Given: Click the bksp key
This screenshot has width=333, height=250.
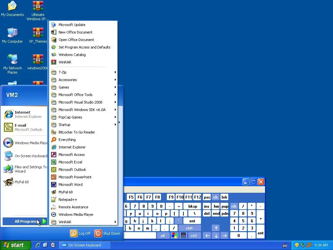Looking at the screenshot, I should pyautogui.click(x=193, y=206).
